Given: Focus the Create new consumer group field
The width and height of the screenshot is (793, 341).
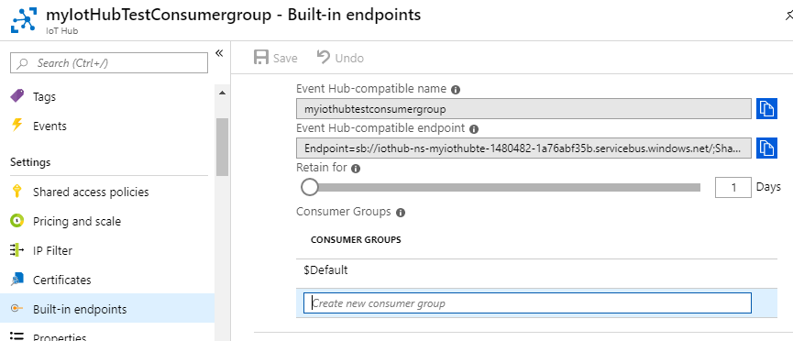Looking at the screenshot, I should pyautogui.click(x=527, y=303).
